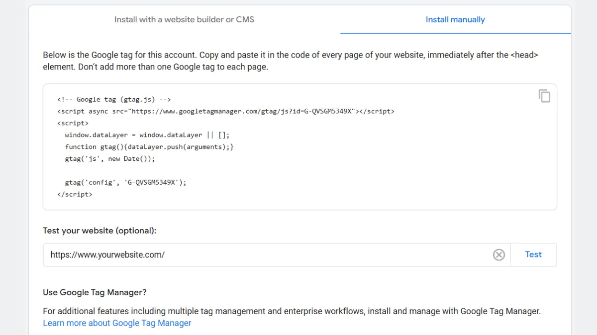
Task: Click the 'Test your website (optional)' label
Action: coord(99,231)
